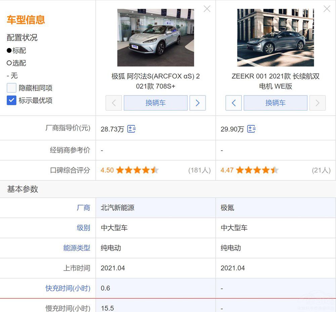The height and width of the screenshot is (312, 336).
Task: Go to next ARCFOX trim with right arrow
Action: tap(198, 103)
